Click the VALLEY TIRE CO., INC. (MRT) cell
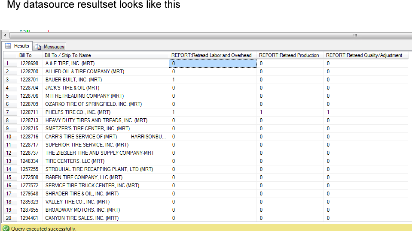Viewport: 412px width, 231px height. click(x=106, y=201)
